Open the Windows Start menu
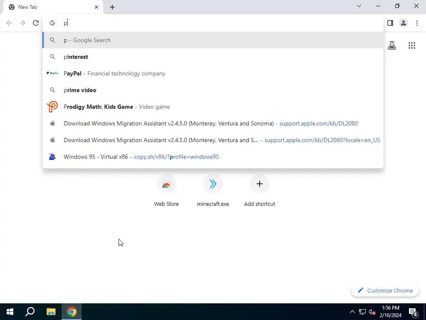This screenshot has width=426, height=320. pos(10,312)
